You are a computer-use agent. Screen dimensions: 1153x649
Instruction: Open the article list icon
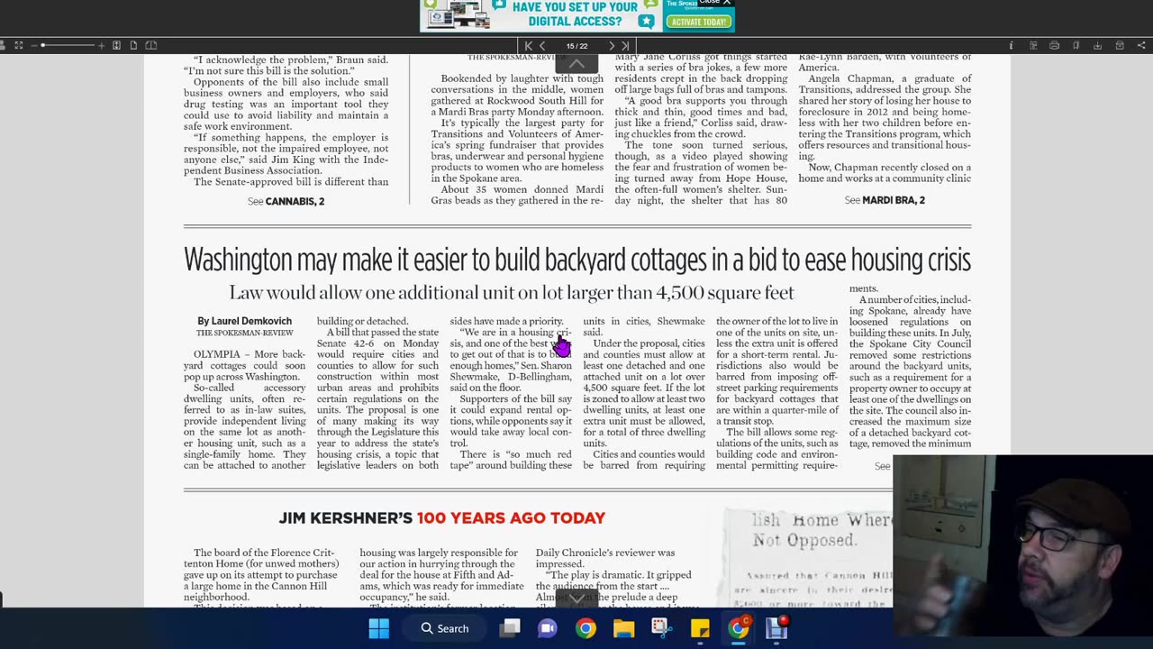click(1033, 46)
